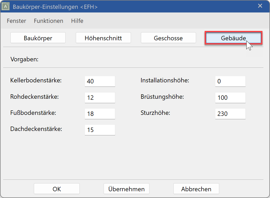Confirm settings with the OK button
This screenshot has width=270, height=198.
click(x=56, y=189)
